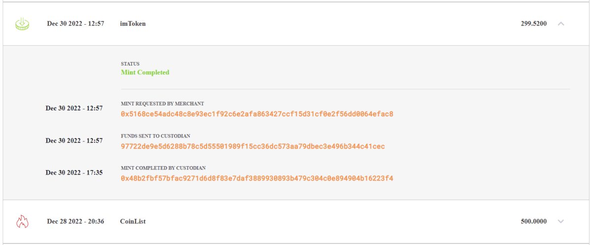
Task: Click the MINT COMPLETED BY CUSTODIAN label
Action: point(164,168)
